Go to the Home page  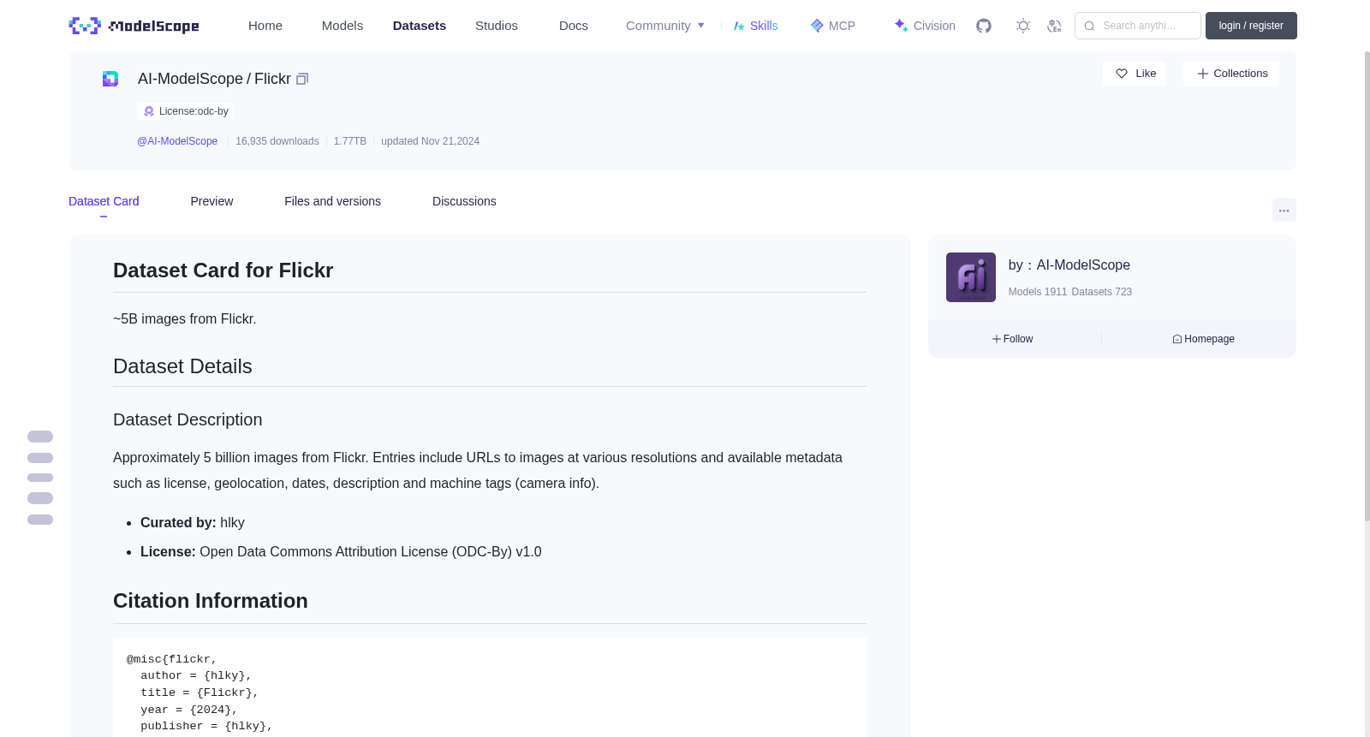[x=265, y=26]
